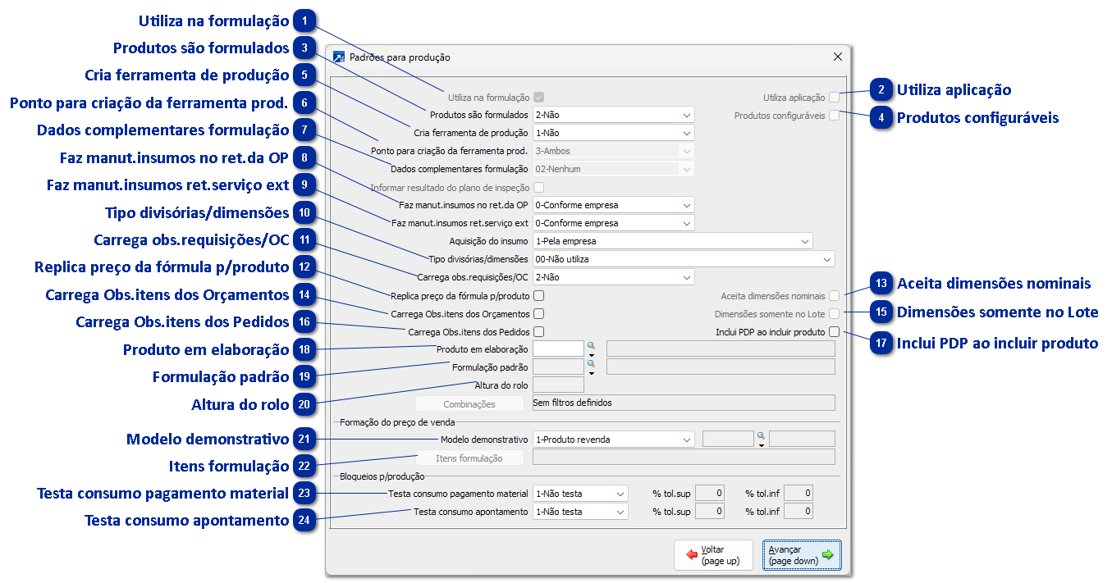The height and width of the screenshot is (583, 1112).
Task: Click search icon next to Modelo demonstrativo code
Action: (761, 436)
